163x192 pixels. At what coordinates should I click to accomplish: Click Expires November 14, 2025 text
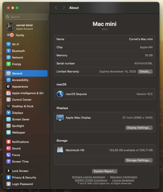[118, 71]
